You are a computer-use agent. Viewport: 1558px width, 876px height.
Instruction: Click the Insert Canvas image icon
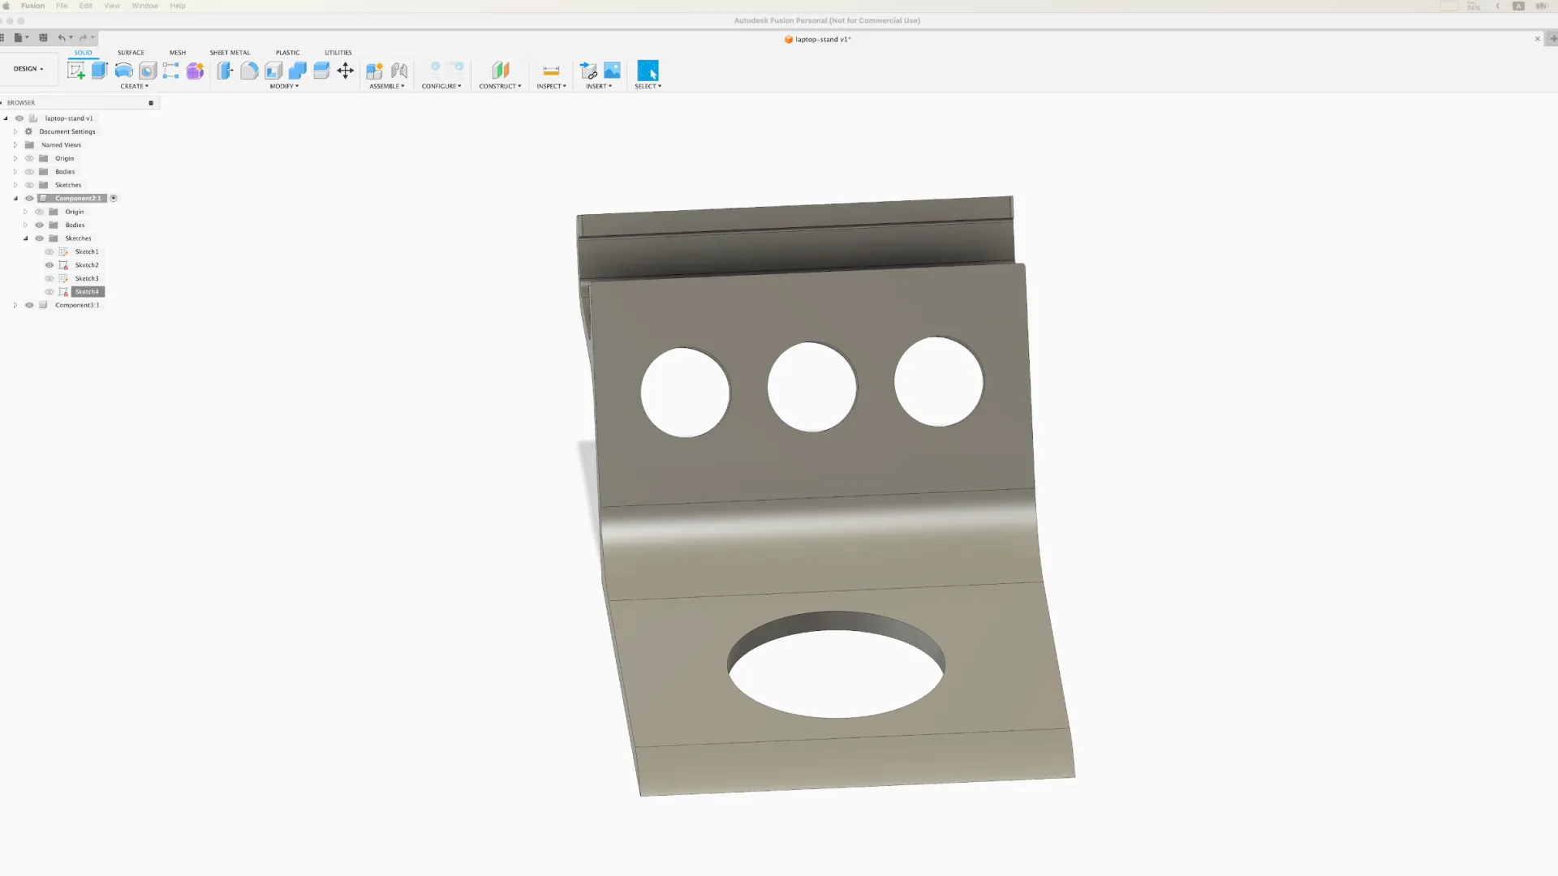[x=612, y=71]
